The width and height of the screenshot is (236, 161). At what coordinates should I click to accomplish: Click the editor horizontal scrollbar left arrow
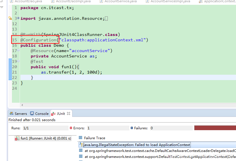22,105
